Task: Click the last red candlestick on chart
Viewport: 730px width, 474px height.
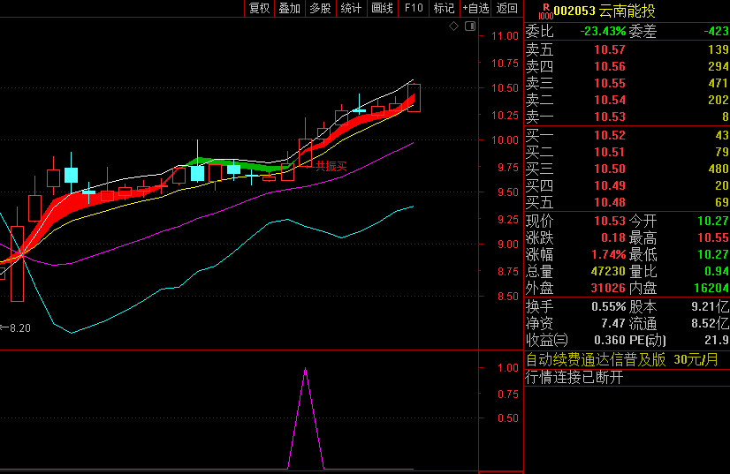Action: point(414,98)
